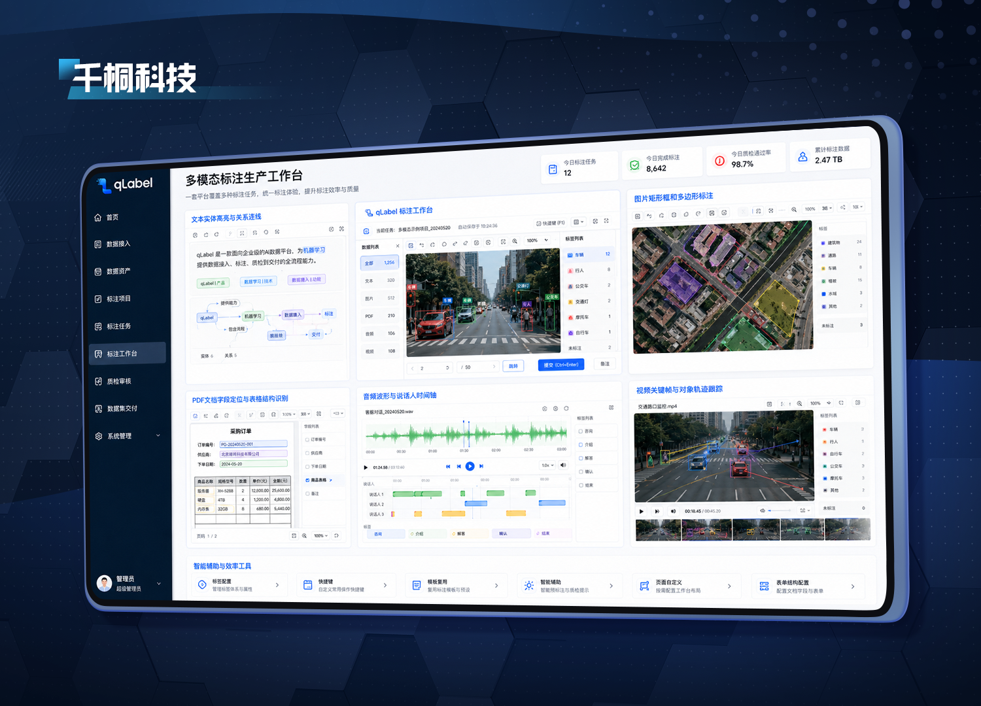The image size is (981, 706).
Task: Close the 数据列表 panel
Action: coord(398,246)
